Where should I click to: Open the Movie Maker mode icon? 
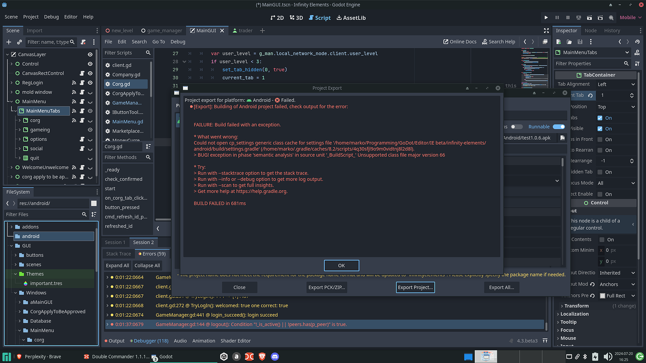[x=611, y=17]
